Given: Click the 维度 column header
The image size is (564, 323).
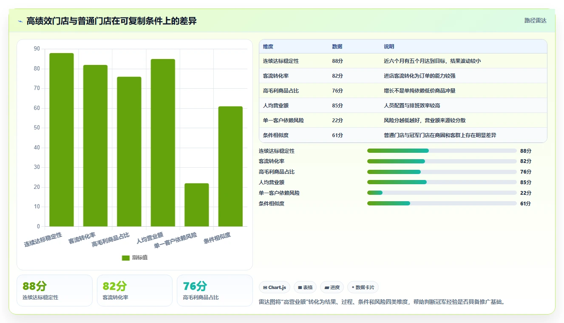Looking at the screenshot, I should [268, 47].
